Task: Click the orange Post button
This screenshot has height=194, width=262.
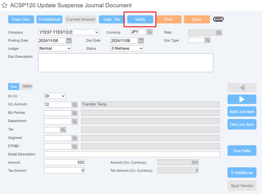Action: (168, 19)
